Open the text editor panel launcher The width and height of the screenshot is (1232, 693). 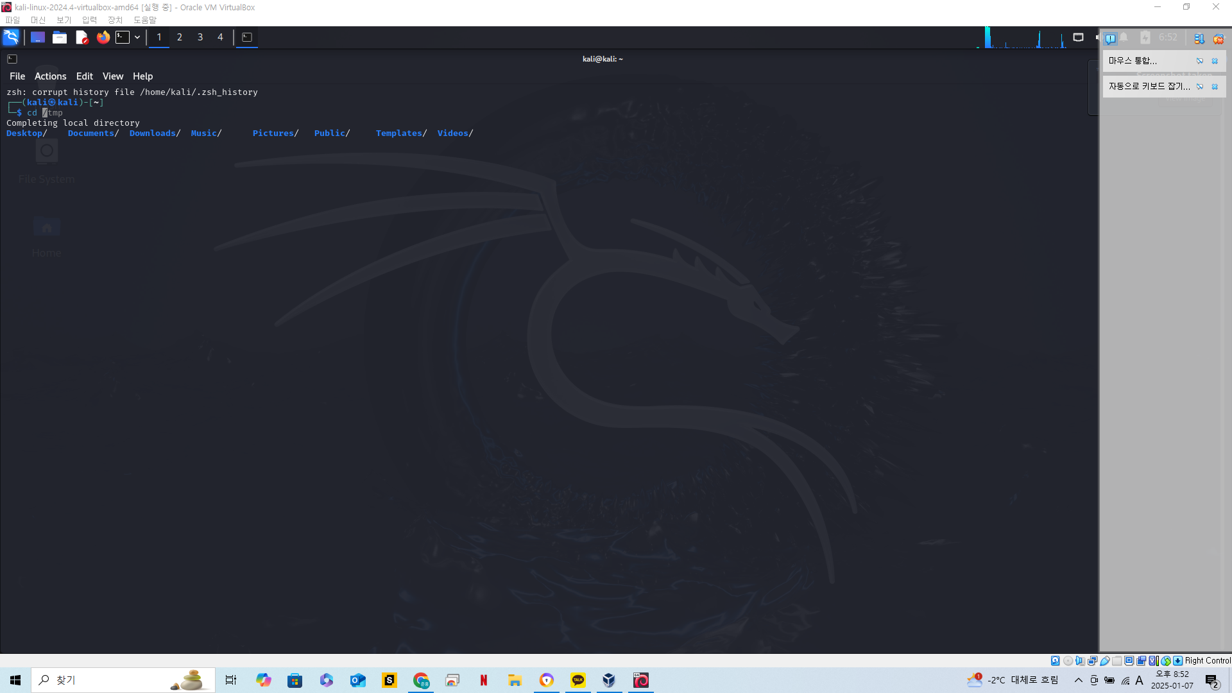coord(81,37)
